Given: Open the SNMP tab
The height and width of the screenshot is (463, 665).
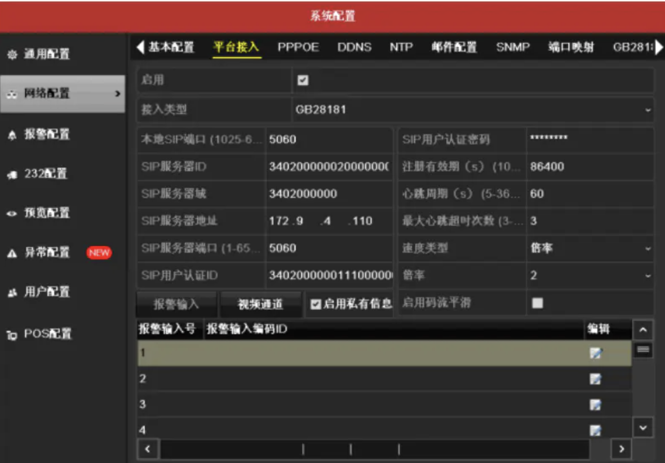Looking at the screenshot, I should click(513, 47).
